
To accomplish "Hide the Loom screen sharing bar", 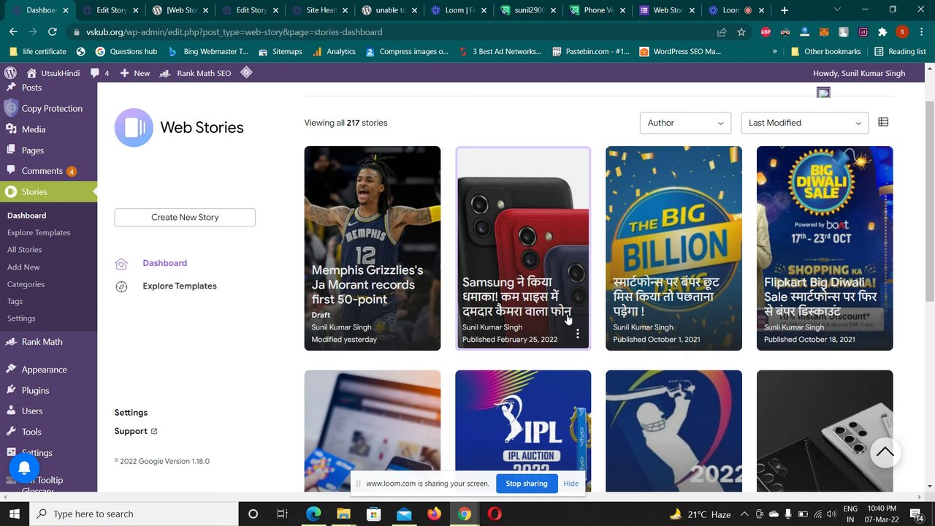I will [x=571, y=484].
